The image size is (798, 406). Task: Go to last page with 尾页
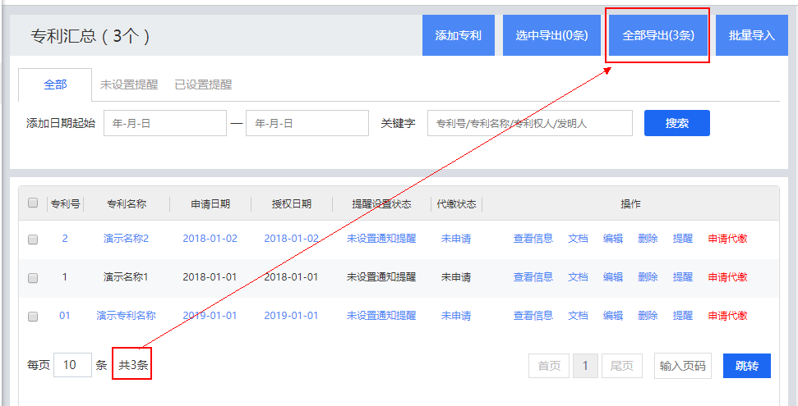(x=622, y=366)
